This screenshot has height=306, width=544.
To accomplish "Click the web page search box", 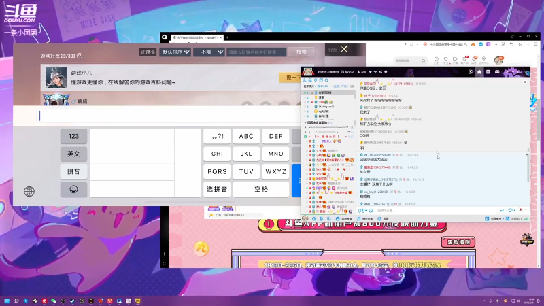I will pyautogui.click(x=410, y=61).
